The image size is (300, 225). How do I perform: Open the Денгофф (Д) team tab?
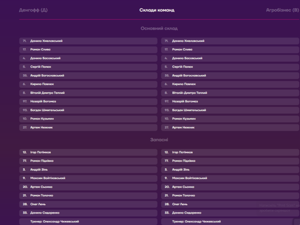pyautogui.click(x=33, y=10)
